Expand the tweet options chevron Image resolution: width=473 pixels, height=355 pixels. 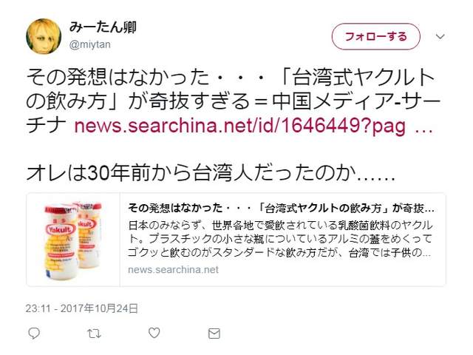pyautogui.click(x=440, y=37)
